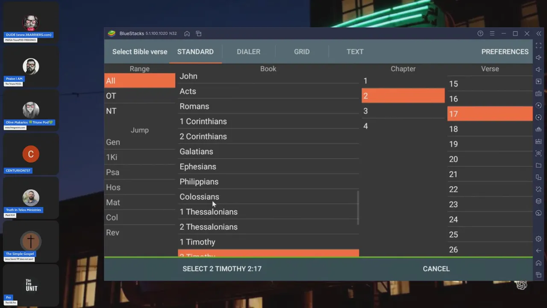Open the media folder icon
Image resolution: width=547 pixels, height=308 pixels.
538,165
